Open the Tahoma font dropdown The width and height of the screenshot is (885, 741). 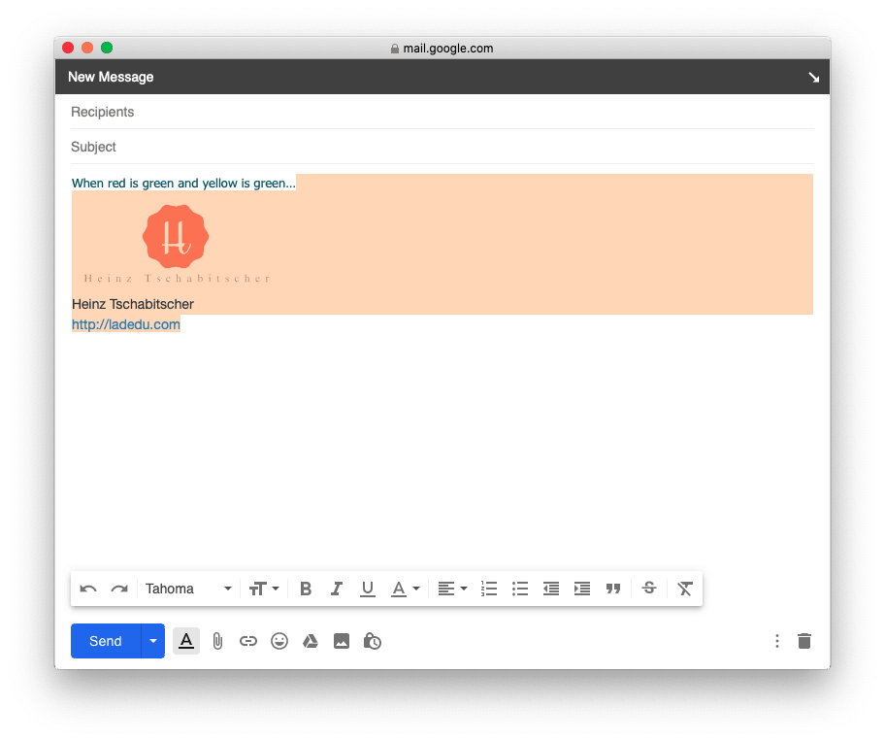coord(188,589)
